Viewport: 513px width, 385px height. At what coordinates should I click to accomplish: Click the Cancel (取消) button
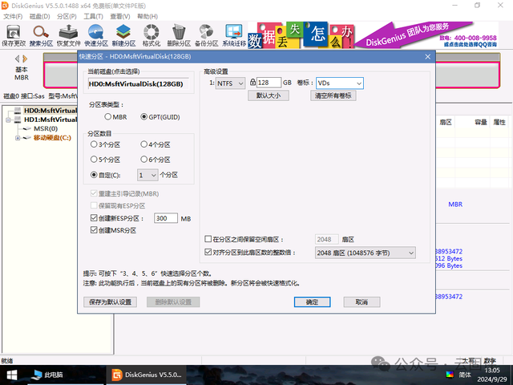pyautogui.click(x=362, y=302)
